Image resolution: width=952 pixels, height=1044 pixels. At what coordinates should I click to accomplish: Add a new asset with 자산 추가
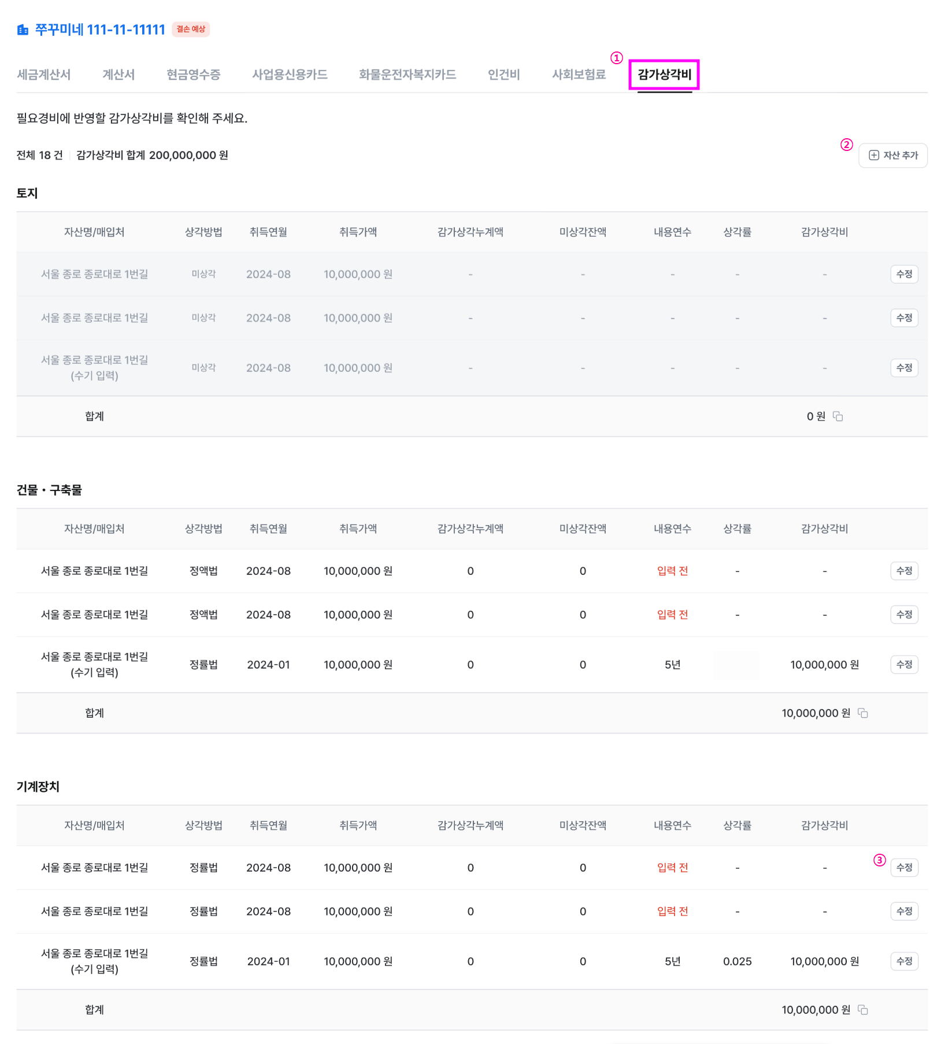[893, 156]
